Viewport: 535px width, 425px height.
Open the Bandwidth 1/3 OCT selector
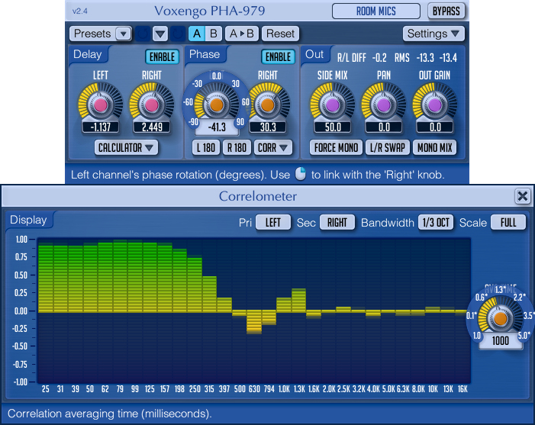pyautogui.click(x=436, y=223)
